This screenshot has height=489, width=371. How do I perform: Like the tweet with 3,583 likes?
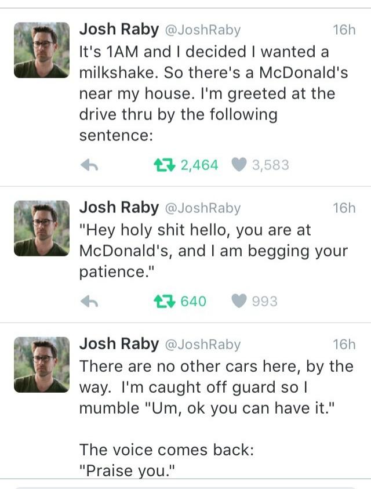click(239, 165)
